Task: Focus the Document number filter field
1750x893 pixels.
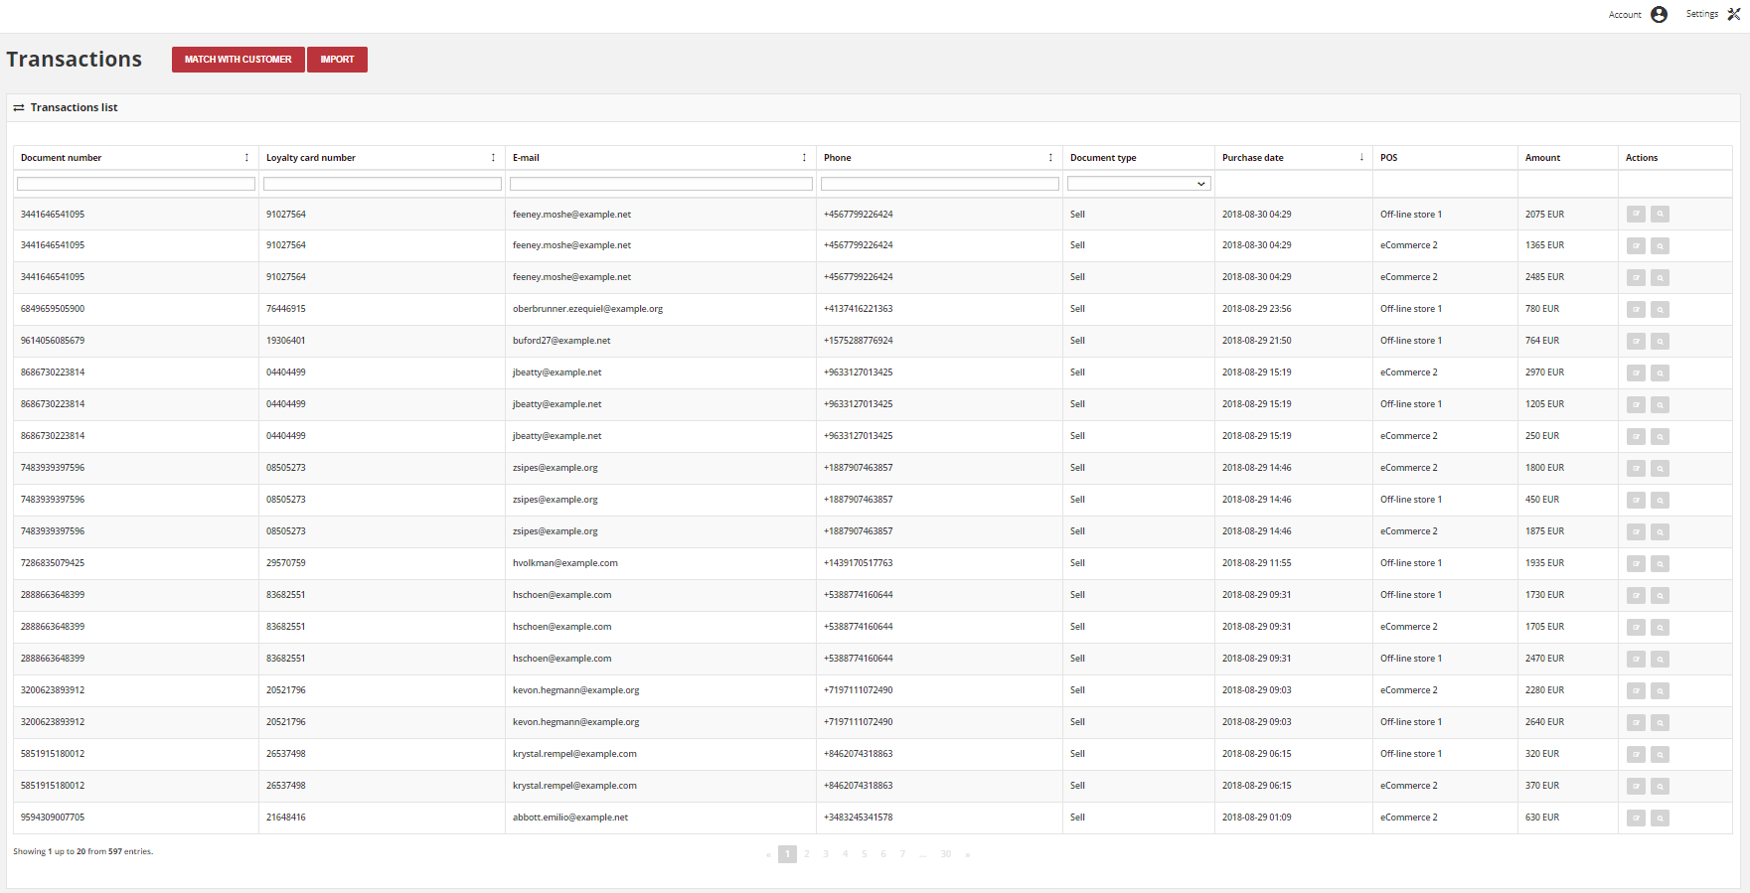Action: (136, 184)
